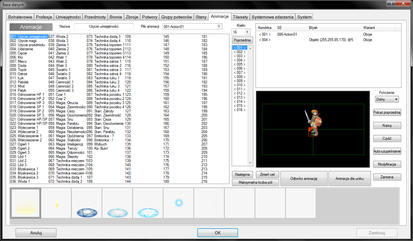Play animation with Odtwórz animację
The height and width of the screenshot is (241, 413).
[304, 179]
